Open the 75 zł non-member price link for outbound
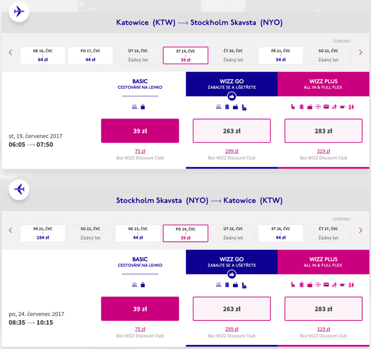 pos(140,152)
